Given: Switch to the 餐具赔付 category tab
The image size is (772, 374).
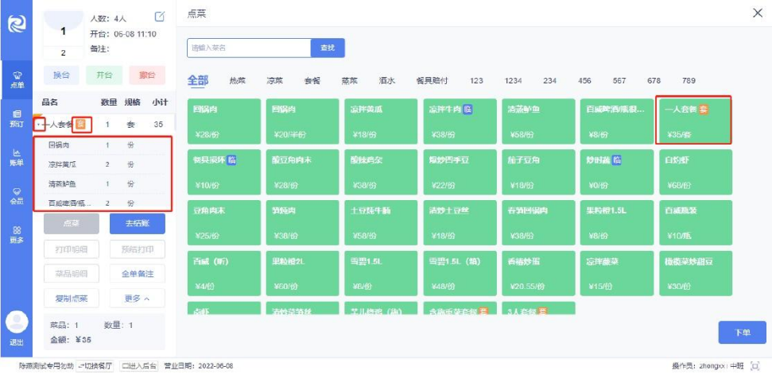Looking at the screenshot, I should (x=432, y=81).
